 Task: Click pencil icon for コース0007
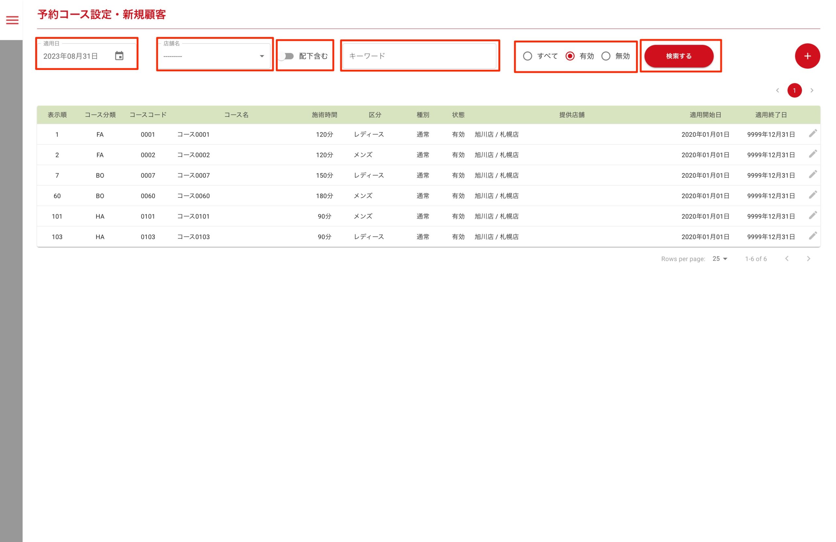[812, 174]
